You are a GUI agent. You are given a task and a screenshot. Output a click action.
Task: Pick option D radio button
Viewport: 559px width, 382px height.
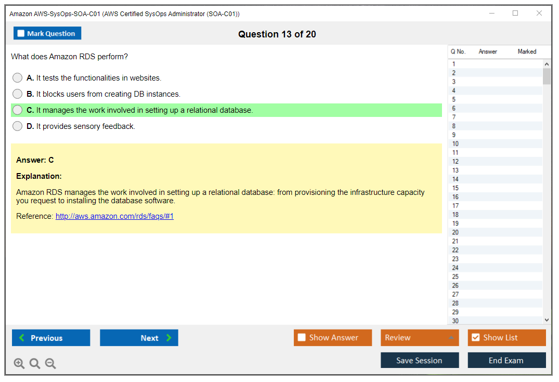pyautogui.click(x=18, y=126)
